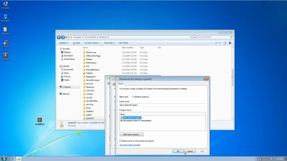Select the RemotePackages folder
The height and width of the screenshot is (161, 287).
pos(91,80)
